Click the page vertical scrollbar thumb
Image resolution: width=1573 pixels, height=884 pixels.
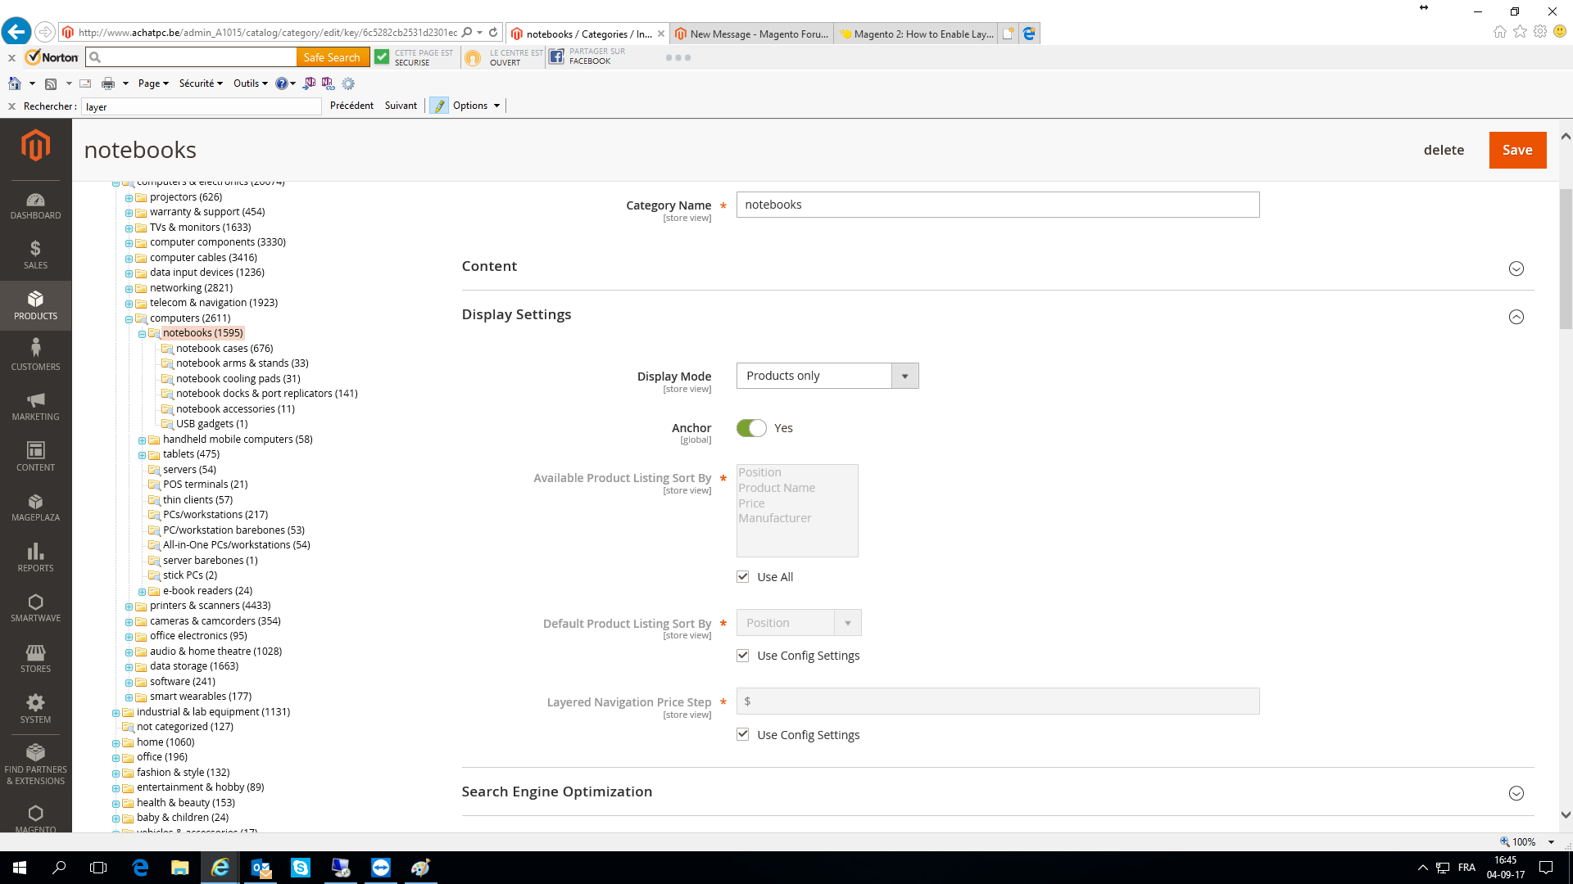coord(1566,258)
